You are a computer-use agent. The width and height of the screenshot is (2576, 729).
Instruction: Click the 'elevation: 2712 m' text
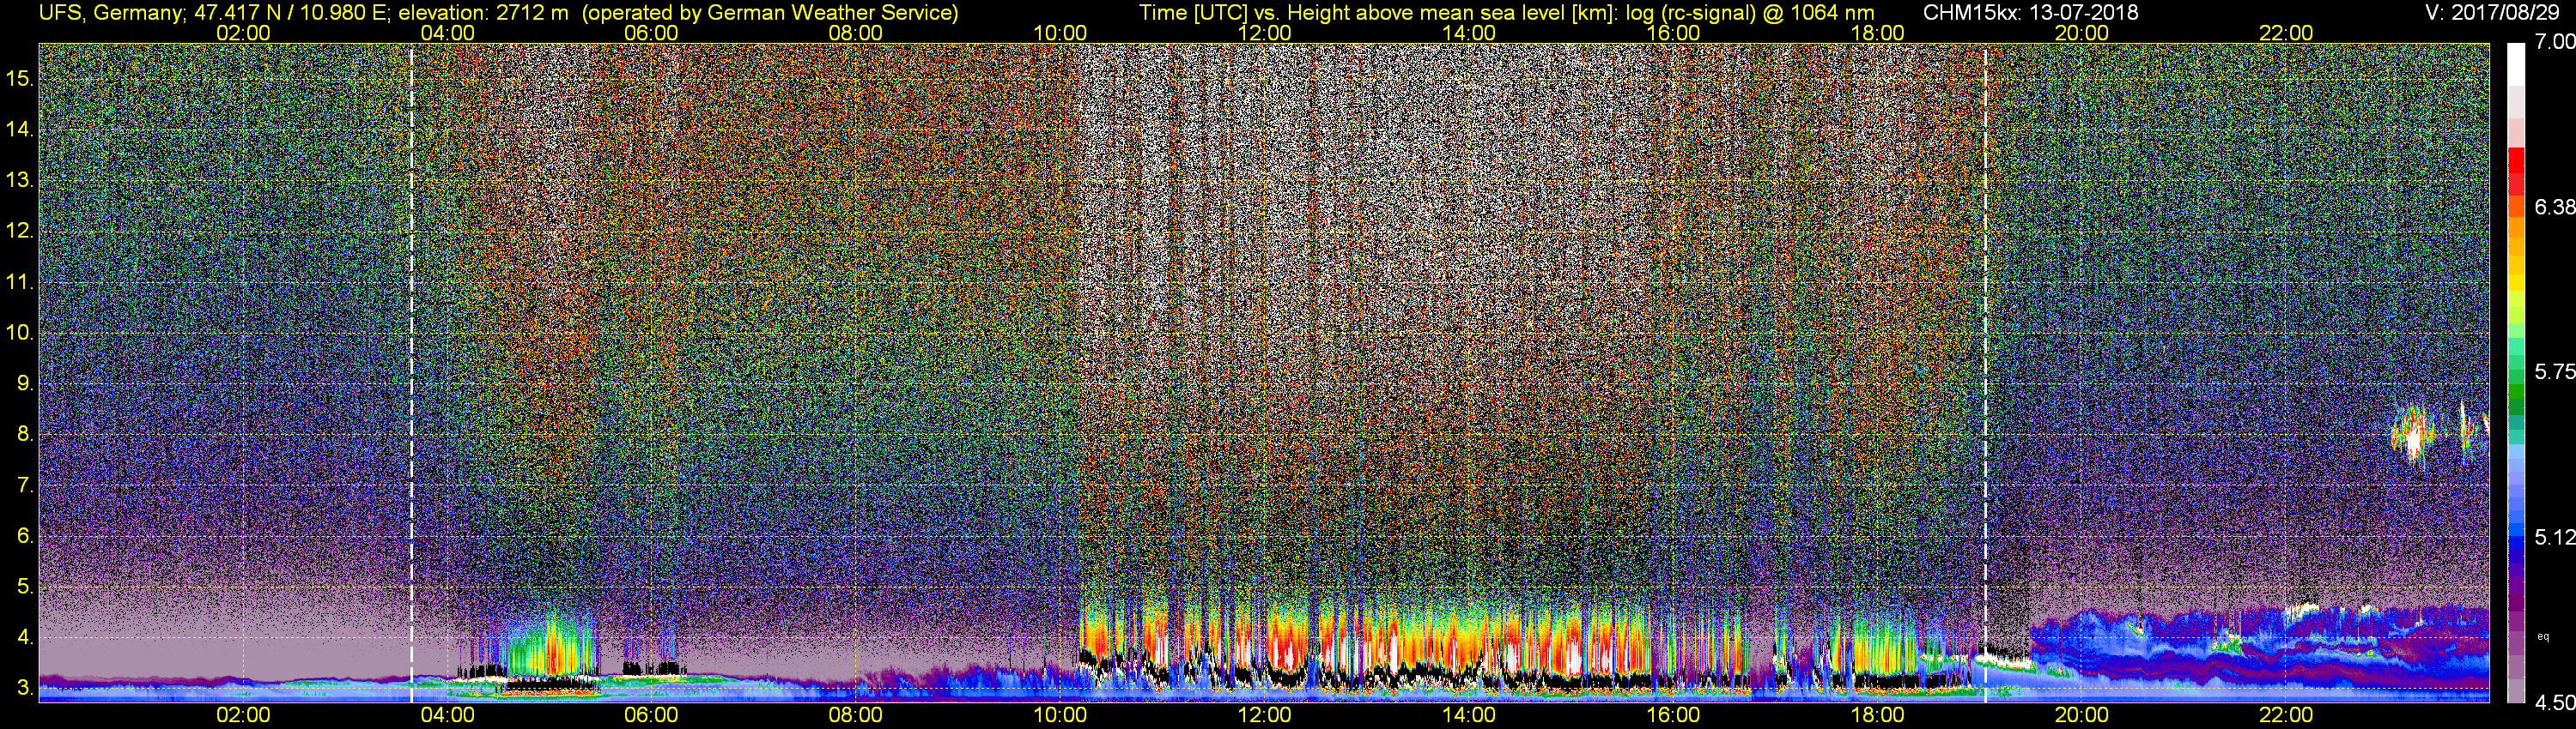click(483, 13)
